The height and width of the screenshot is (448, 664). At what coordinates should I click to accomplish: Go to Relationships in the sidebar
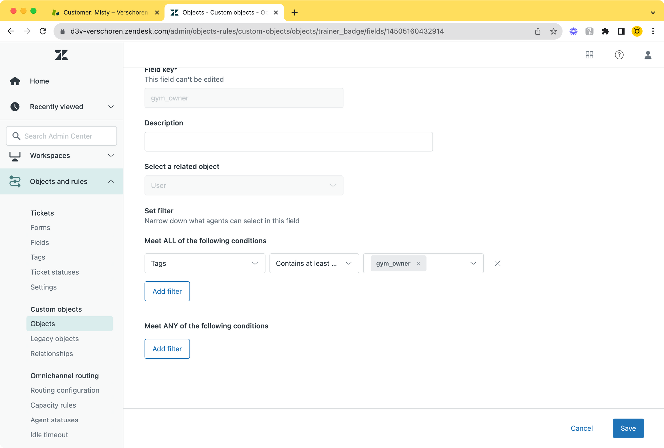[51, 354]
